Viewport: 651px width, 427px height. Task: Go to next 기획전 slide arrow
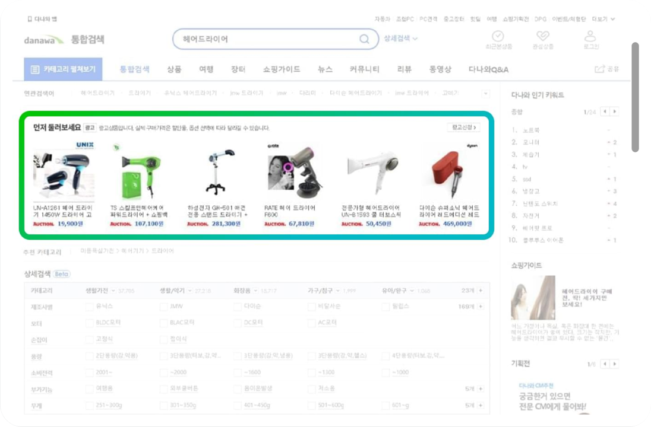click(615, 364)
